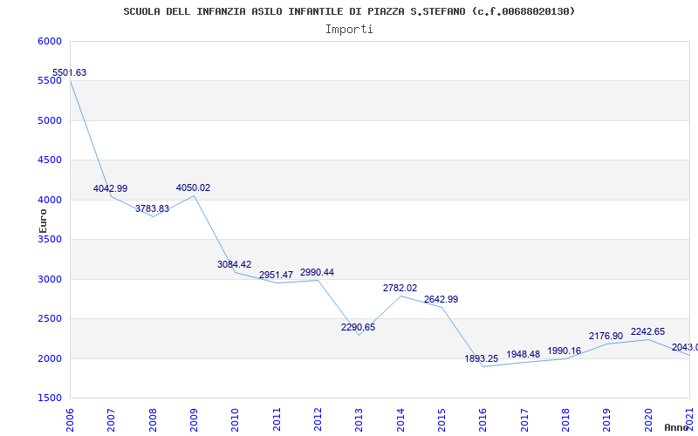
Task: Click the 2020 x-axis year label
Action: 648,420
